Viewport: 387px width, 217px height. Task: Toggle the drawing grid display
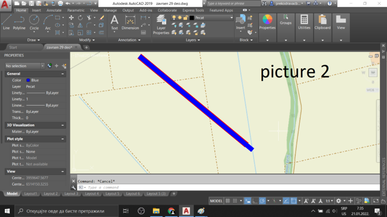point(226,201)
